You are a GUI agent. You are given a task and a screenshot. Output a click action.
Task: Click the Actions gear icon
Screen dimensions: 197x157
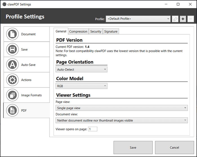pos(12,80)
